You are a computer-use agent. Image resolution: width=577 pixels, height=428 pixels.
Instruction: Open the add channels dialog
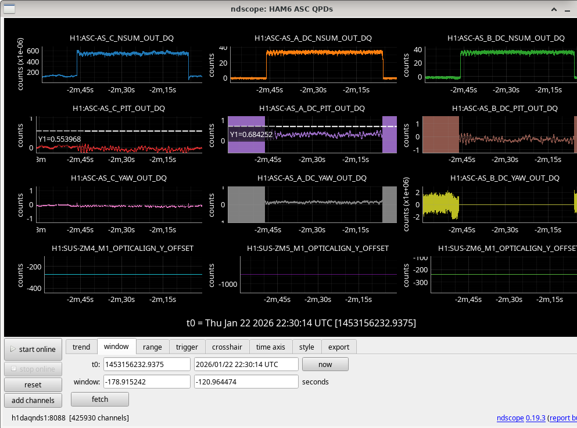click(x=33, y=400)
